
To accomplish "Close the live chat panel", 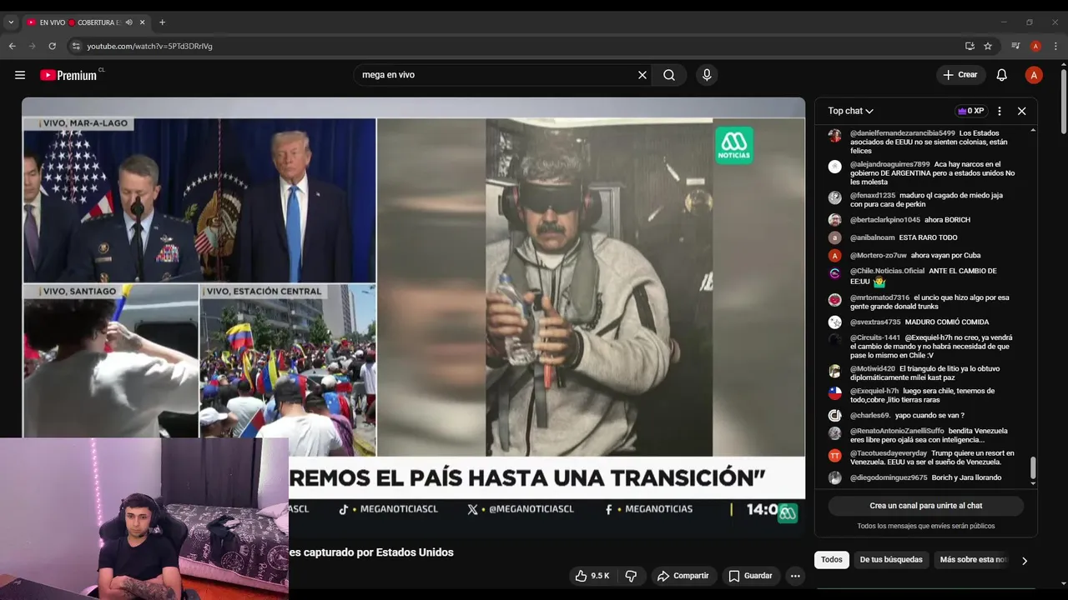I will (1021, 111).
